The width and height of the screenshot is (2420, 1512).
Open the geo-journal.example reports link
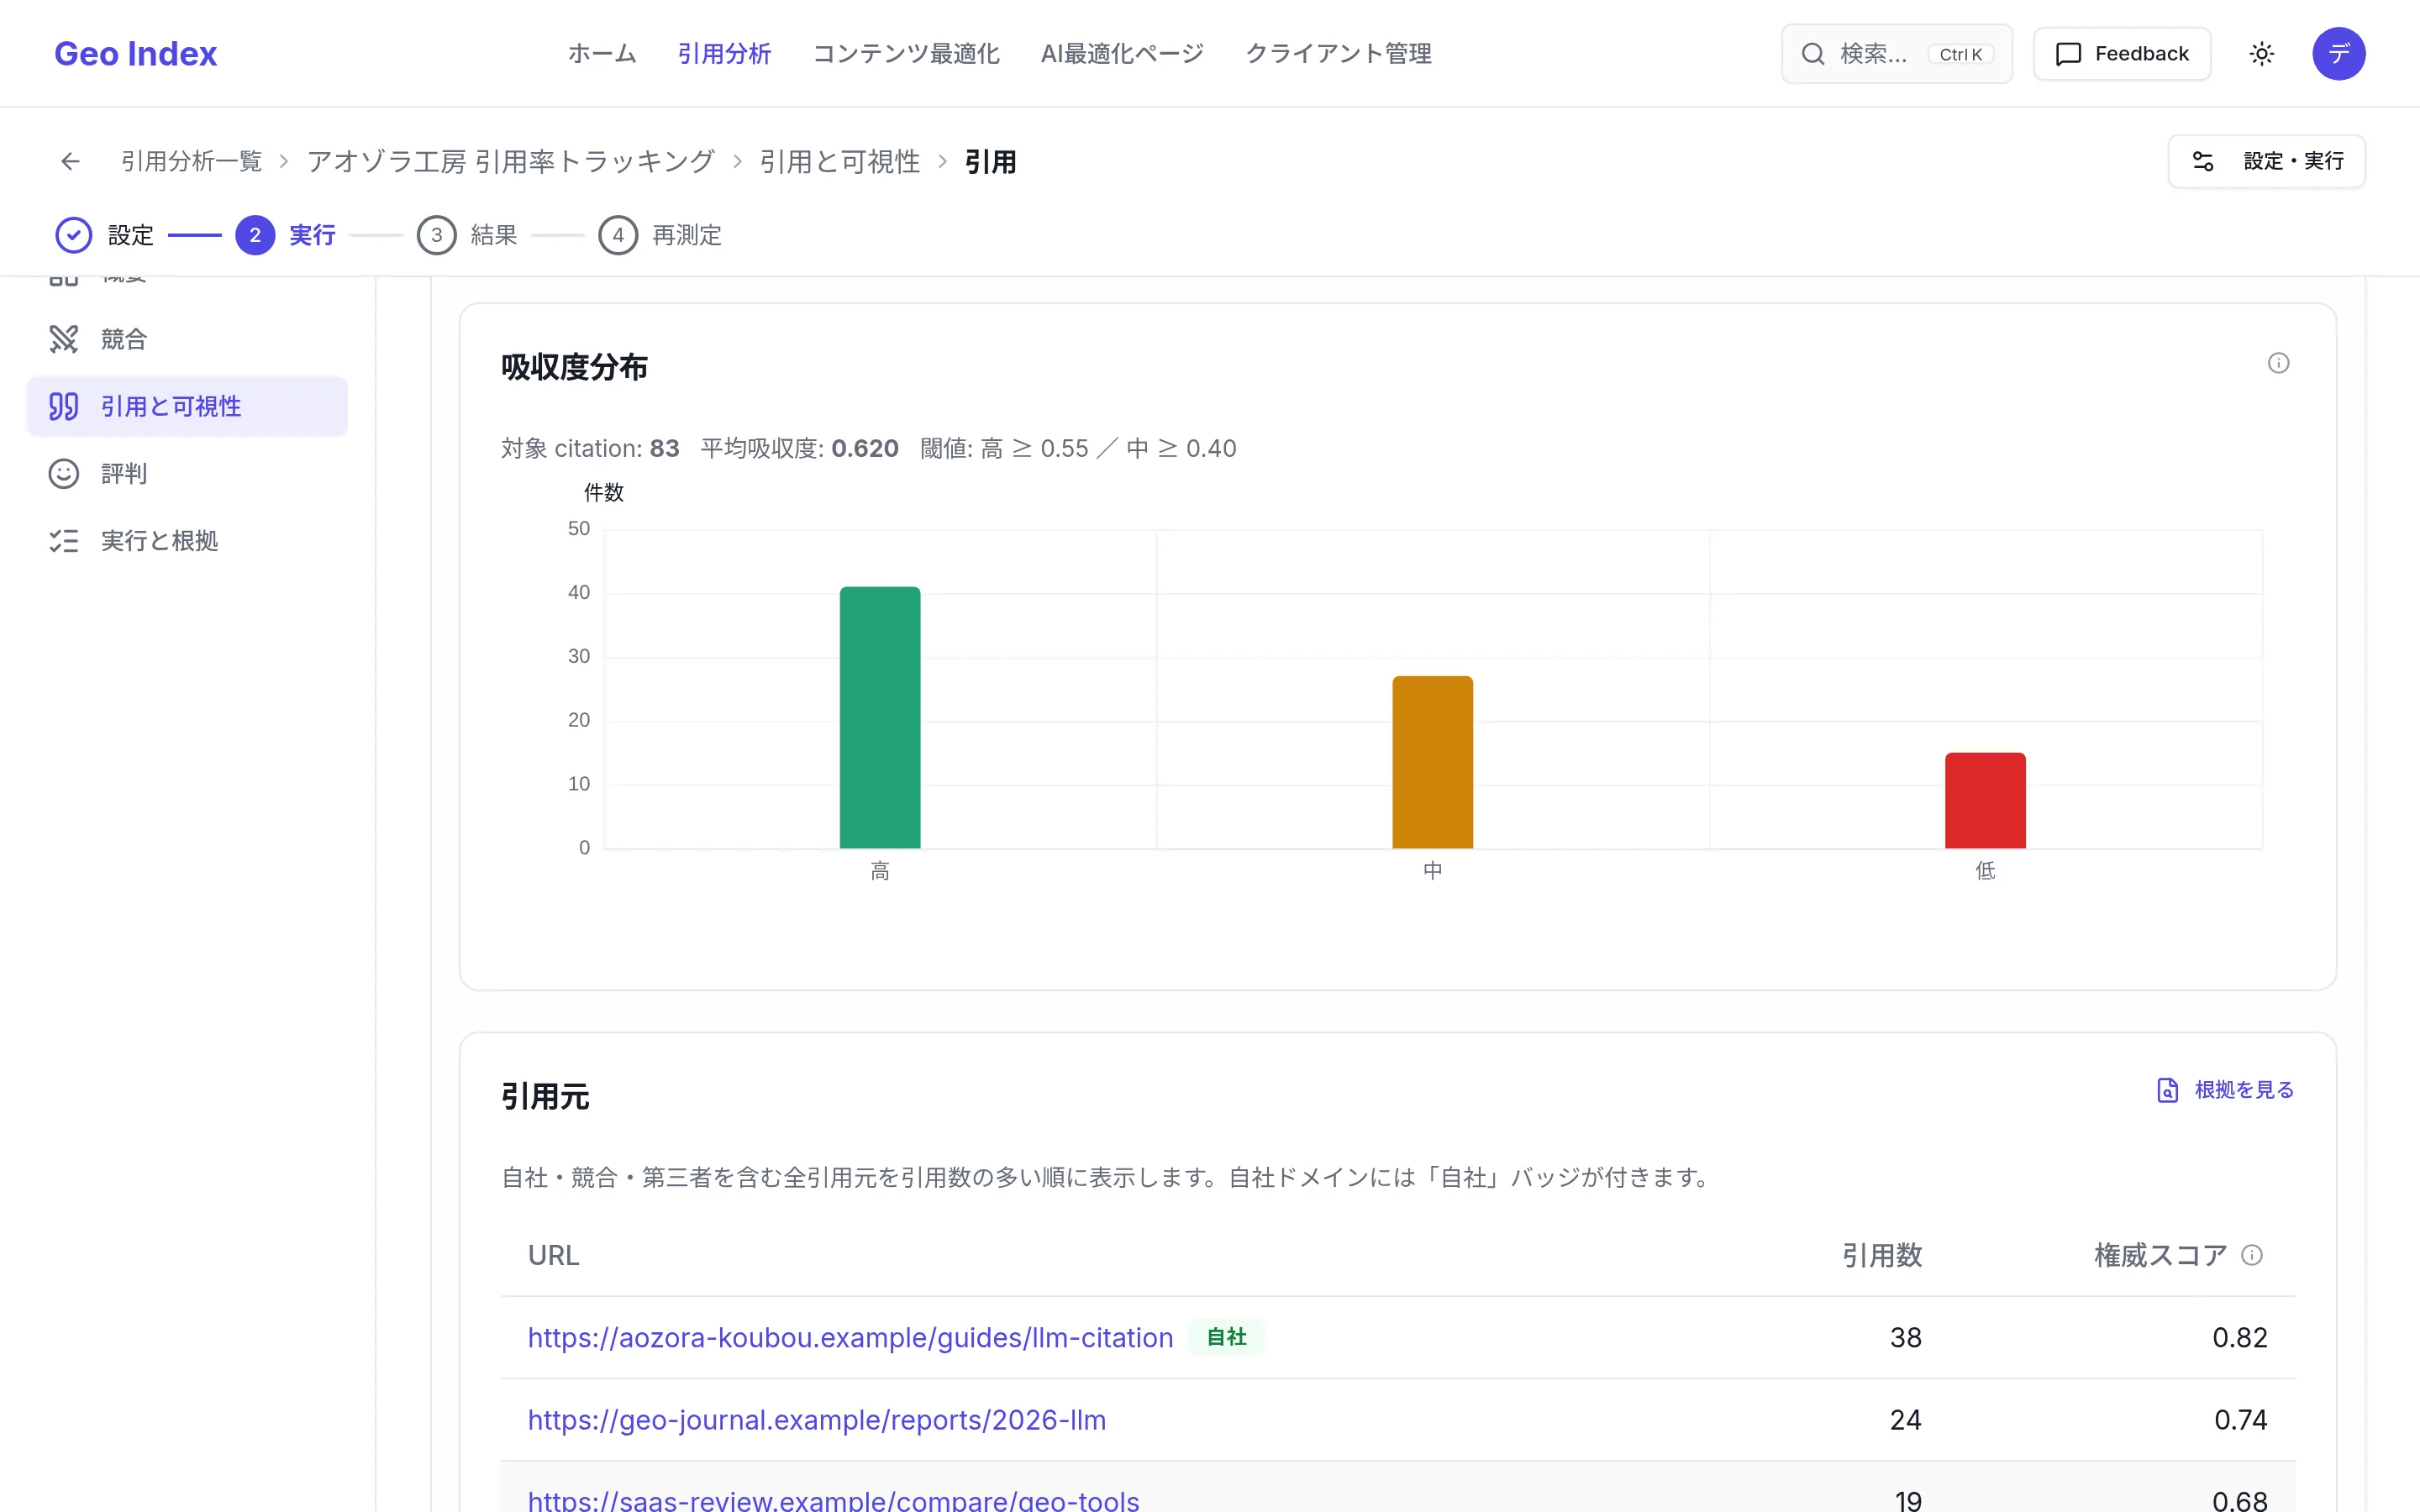pos(816,1419)
